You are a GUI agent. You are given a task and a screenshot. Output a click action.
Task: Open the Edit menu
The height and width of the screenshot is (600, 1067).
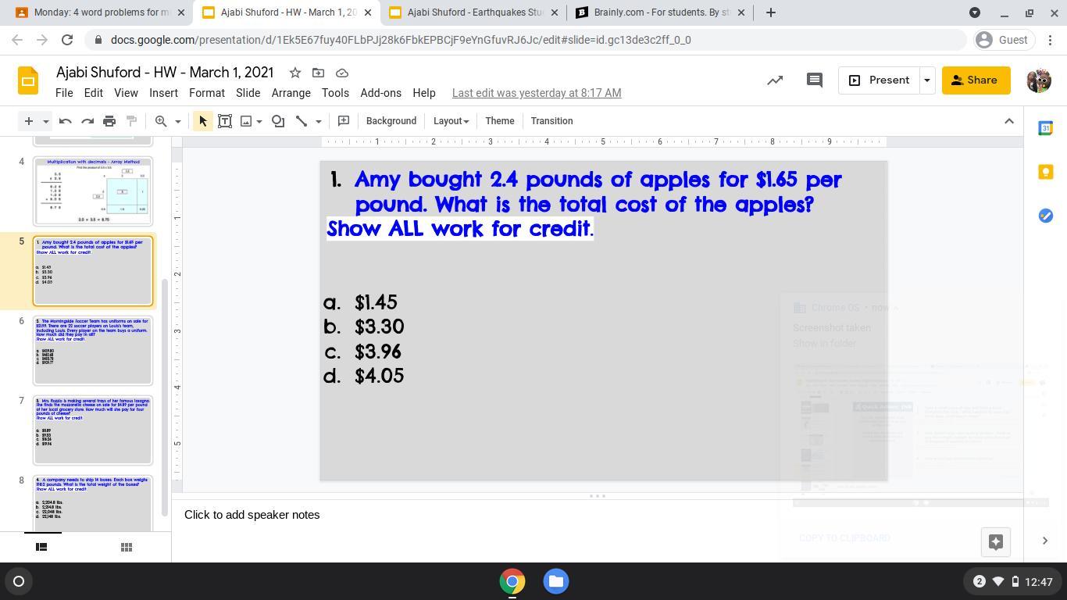(x=94, y=93)
